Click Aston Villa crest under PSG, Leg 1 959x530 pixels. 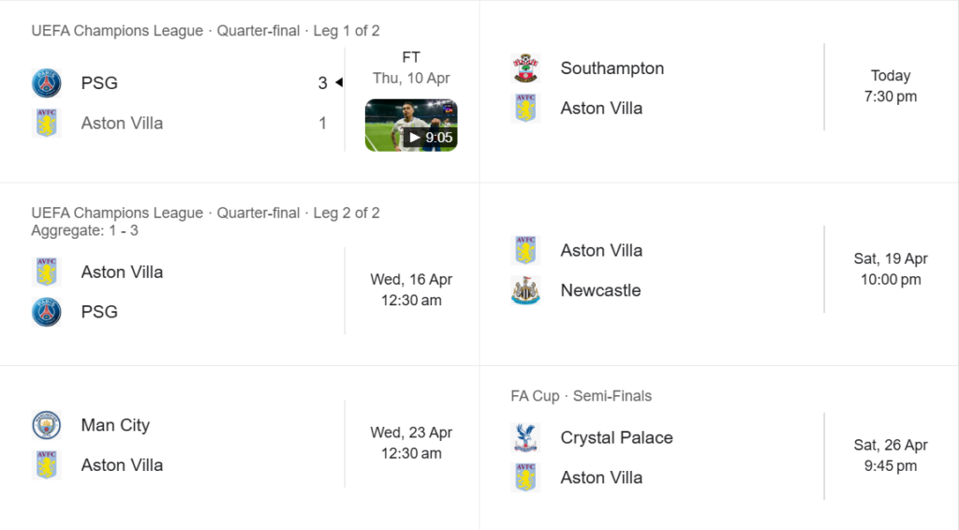click(x=46, y=123)
